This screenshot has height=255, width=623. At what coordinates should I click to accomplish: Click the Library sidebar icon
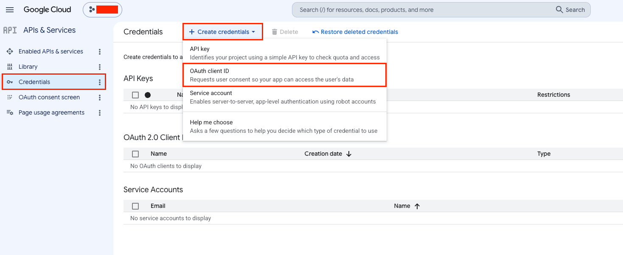pos(10,67)
